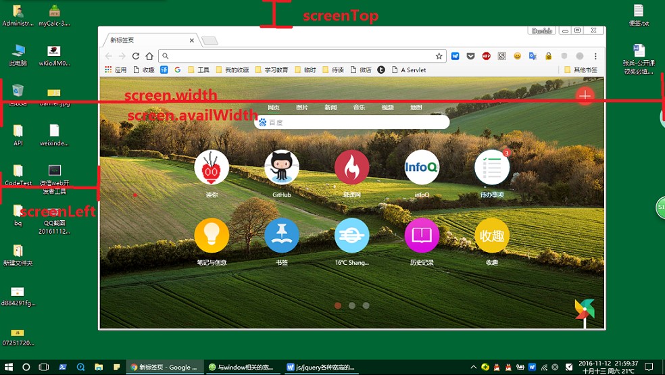The image size is (665, 375).
Task: Open File Explorer from the taskbar
Action: click(99, 367)
